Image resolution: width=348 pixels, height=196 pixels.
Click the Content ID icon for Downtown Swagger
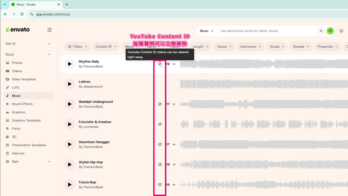pyautogui.click(x=160, y=145)
